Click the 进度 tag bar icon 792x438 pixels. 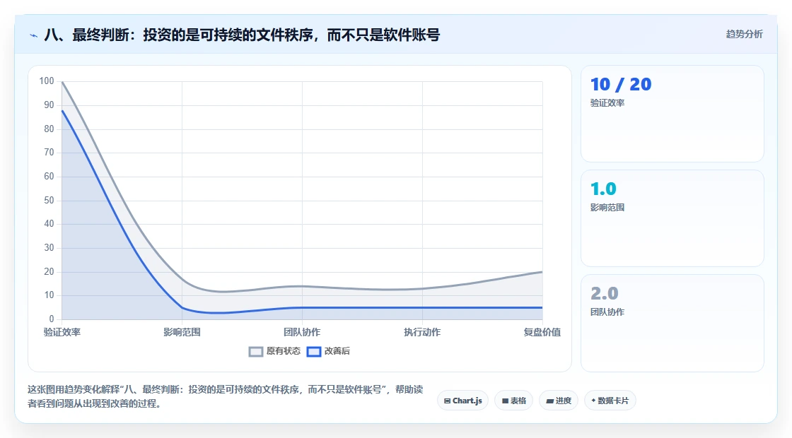pyautogui.click(x=550, y=402)
